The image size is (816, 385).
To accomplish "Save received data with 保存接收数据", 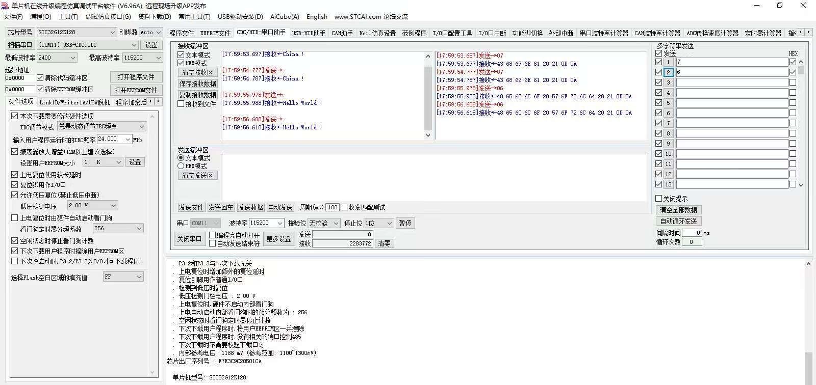I will tap(198, 84).
